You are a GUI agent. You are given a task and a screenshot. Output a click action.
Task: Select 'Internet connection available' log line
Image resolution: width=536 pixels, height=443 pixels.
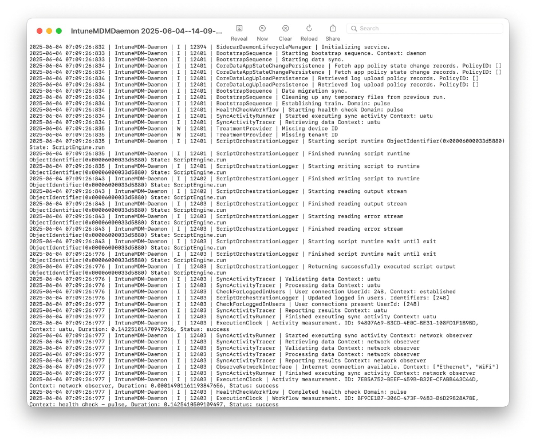264,367
